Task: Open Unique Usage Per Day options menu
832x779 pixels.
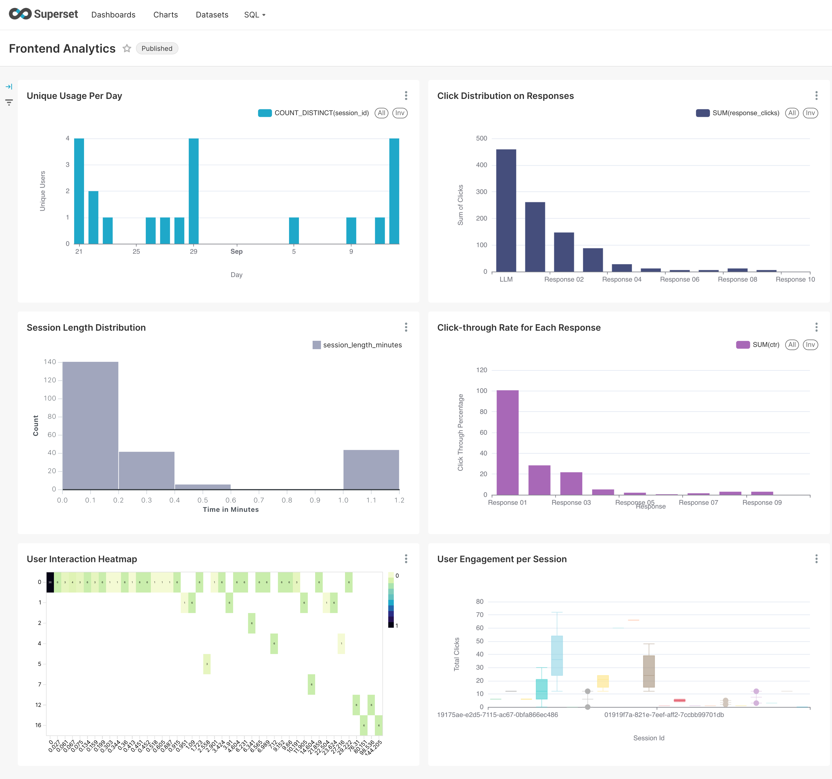Action: tap(405, 96)
